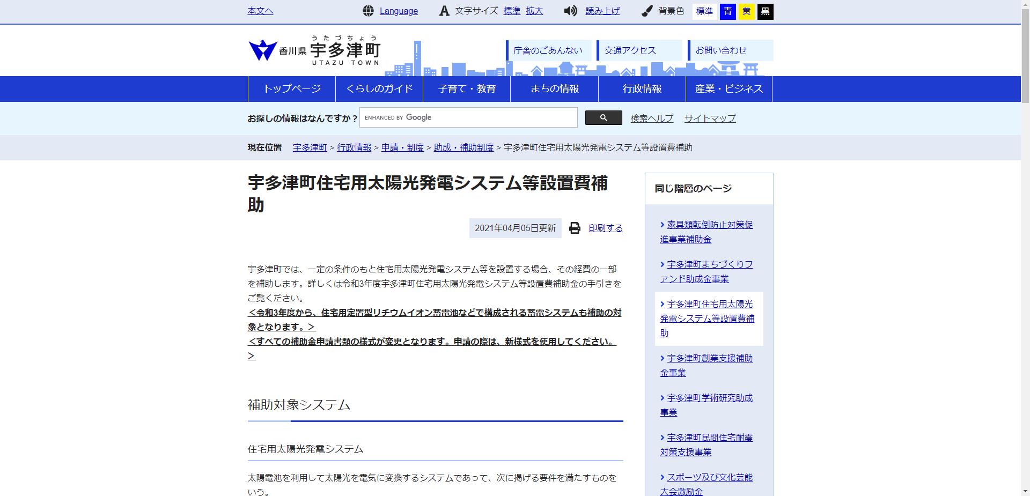Select the ENHANCED BY Google search icon
1030x496 pixels.
point(604,117)
